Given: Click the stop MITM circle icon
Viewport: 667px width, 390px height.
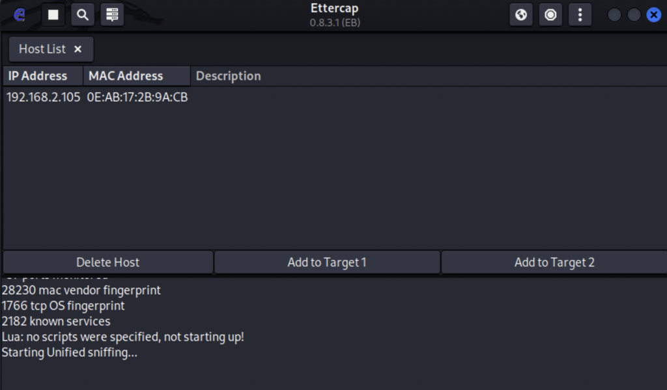Looking at the screenshot, I should [x=550, y=15].
